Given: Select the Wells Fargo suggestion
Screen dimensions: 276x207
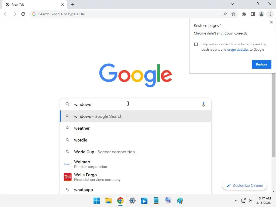Looking at the screenshot, I should 136,177.
